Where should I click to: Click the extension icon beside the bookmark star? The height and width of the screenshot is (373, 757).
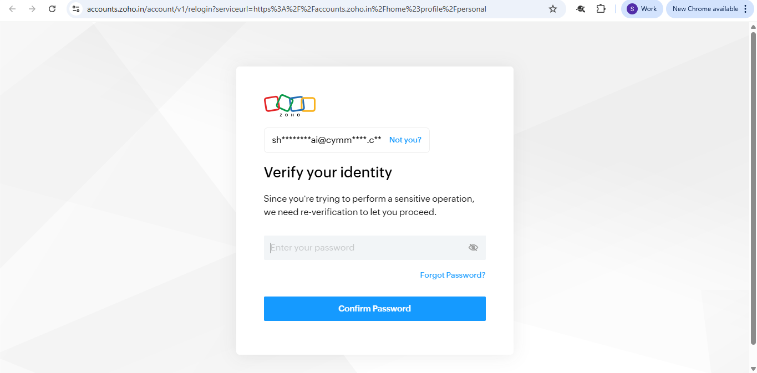pyautogui.click(x=581, y=9)
